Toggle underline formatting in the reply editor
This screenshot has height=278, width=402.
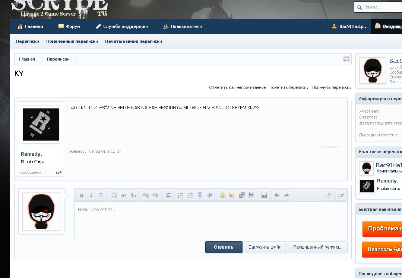[101, 195]
